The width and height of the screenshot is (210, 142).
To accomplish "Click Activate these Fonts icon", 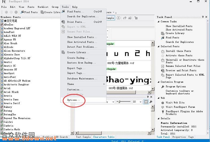I will coord(163,56).
